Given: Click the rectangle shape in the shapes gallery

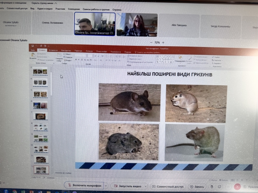Looking at the screenshot, I should [166, 56].
